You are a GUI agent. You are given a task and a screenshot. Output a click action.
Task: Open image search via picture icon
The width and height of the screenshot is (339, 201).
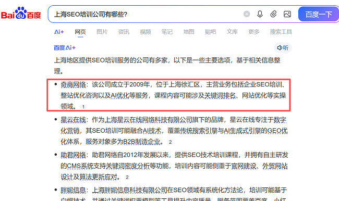tap(287, 14)
